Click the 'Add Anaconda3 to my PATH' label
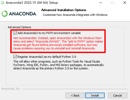Screen dimensions: 130x100 point(49,33)
